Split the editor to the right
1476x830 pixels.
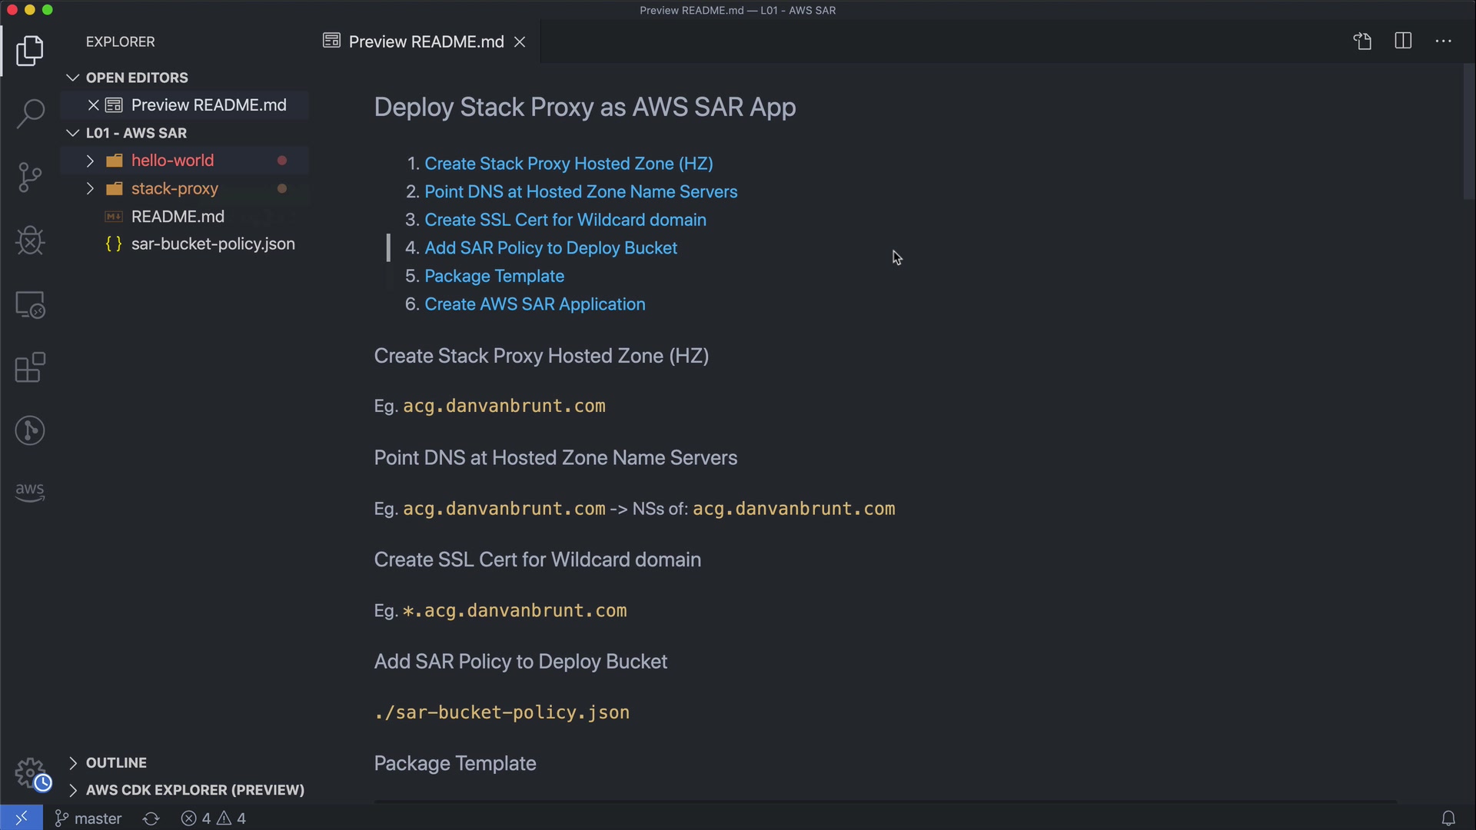click(x=1403, y=41)
